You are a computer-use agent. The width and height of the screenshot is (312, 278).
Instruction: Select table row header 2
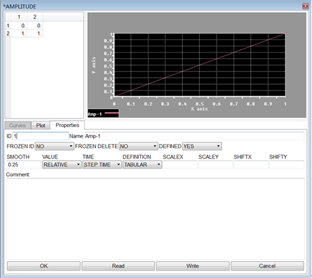pyautogui.click(x=8, y=34)
